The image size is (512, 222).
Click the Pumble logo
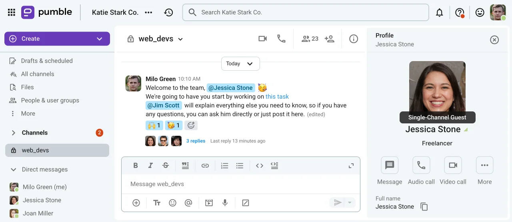click(x=47, y=12)
